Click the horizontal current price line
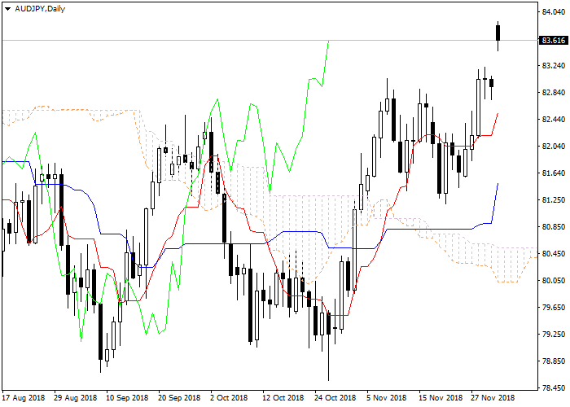The height and width of the screenshot is (407, 570). pos(244,40)
